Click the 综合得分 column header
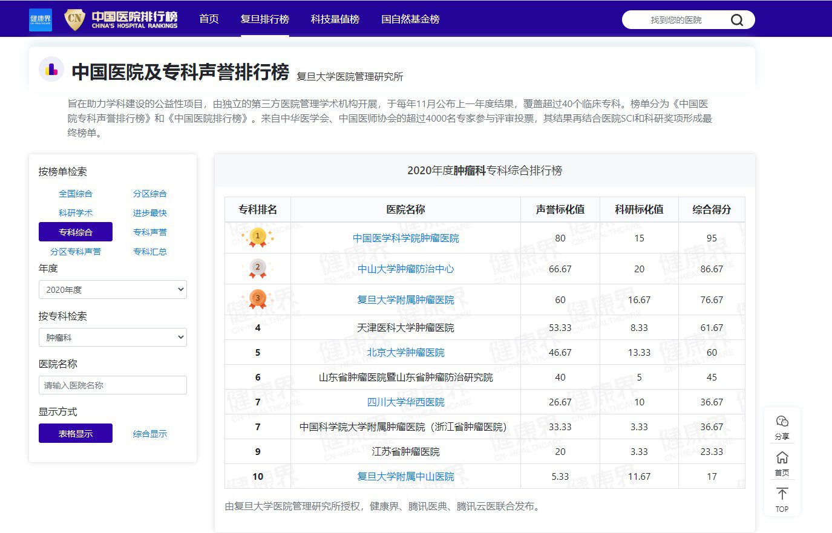832x533 pixels. pyautogui.click(x=712, y=209)
